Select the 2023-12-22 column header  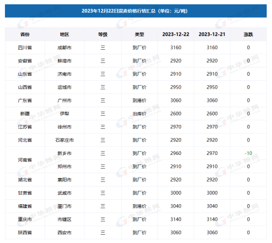pyautogui.click(x=176, y=34)
